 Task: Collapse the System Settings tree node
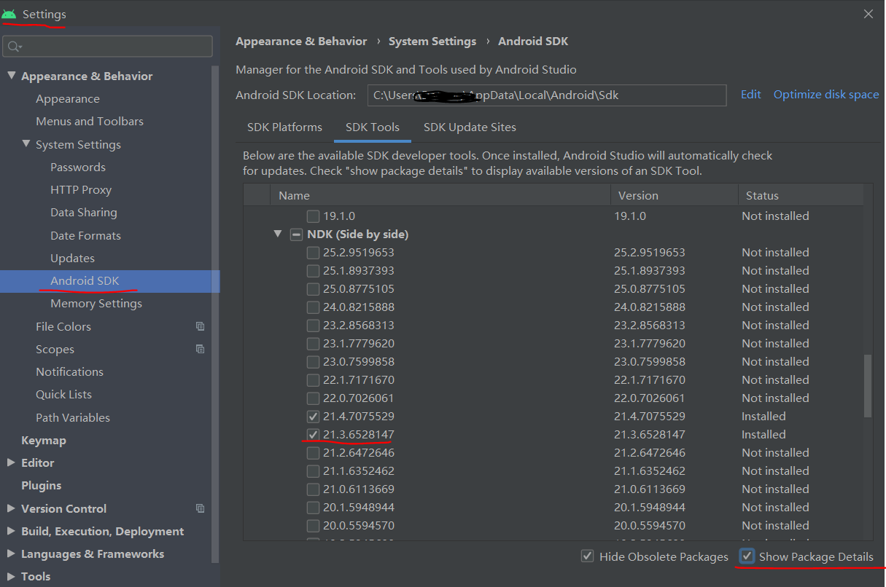pos(26,144)
